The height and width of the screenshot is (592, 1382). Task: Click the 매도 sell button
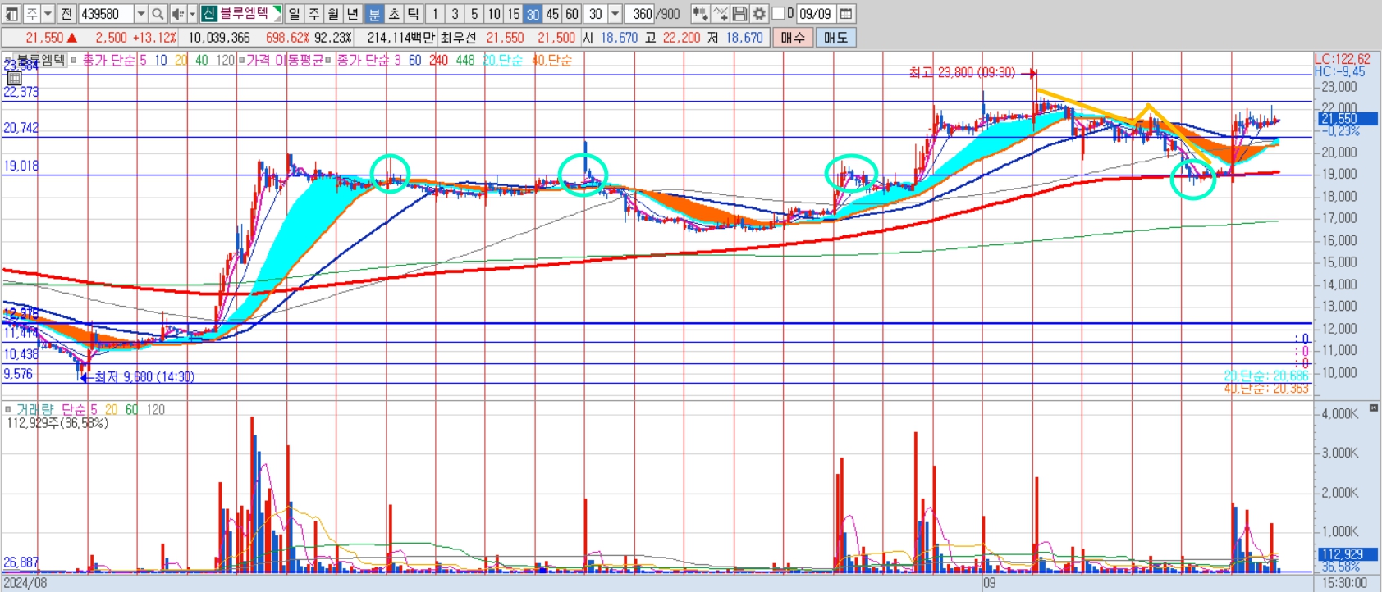835,38
